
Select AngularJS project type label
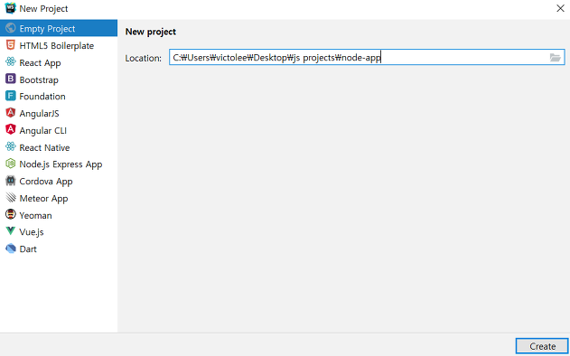[x=39, y=114]
